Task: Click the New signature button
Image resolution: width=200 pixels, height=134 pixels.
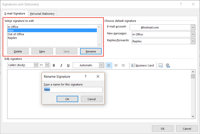Action: tap(42, 51)
